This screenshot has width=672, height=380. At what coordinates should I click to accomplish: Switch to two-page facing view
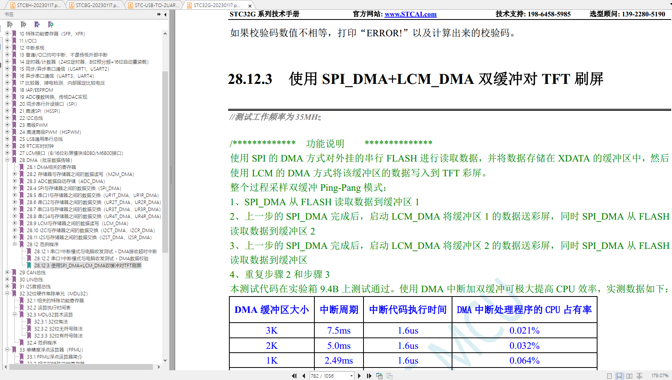[629, 376]
